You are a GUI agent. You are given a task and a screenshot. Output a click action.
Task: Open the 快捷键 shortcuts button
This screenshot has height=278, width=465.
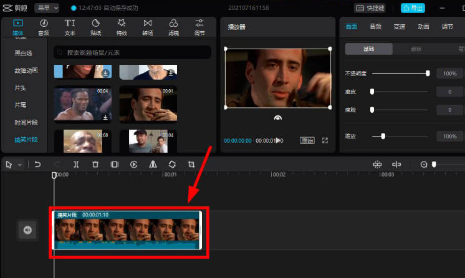(x=370, y=8)
